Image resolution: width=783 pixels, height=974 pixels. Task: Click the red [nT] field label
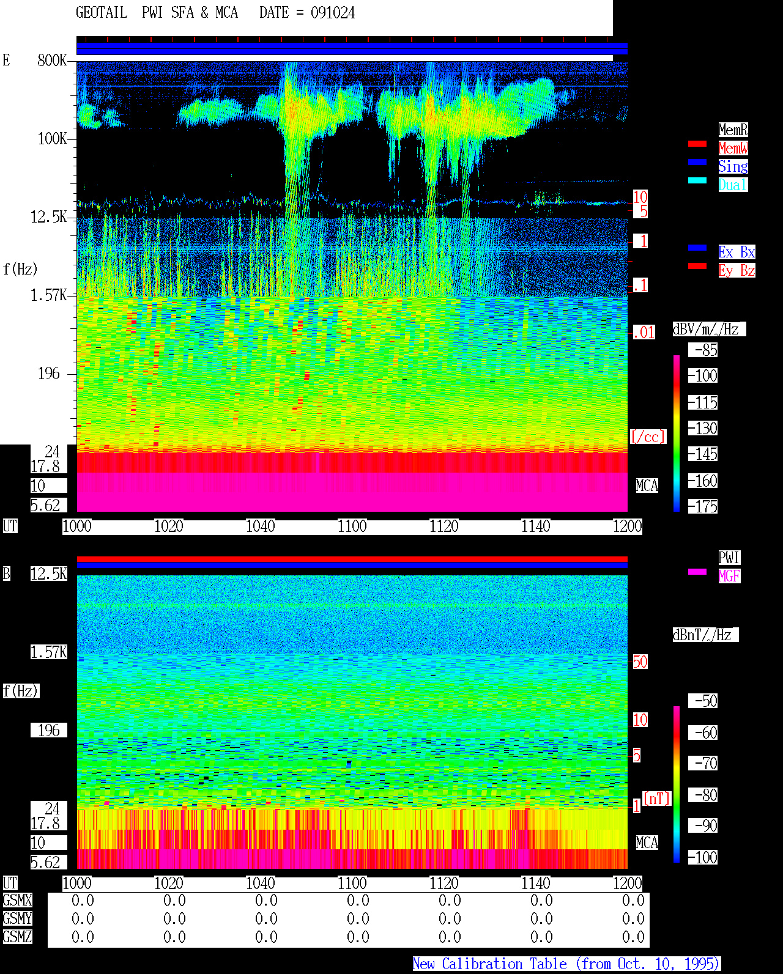[657, 799]
